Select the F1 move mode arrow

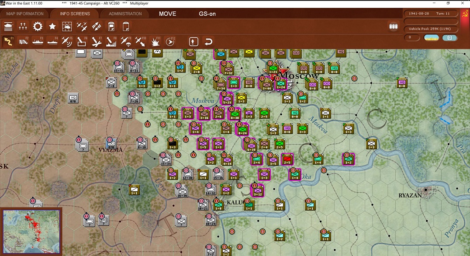(x=8, y=42)
